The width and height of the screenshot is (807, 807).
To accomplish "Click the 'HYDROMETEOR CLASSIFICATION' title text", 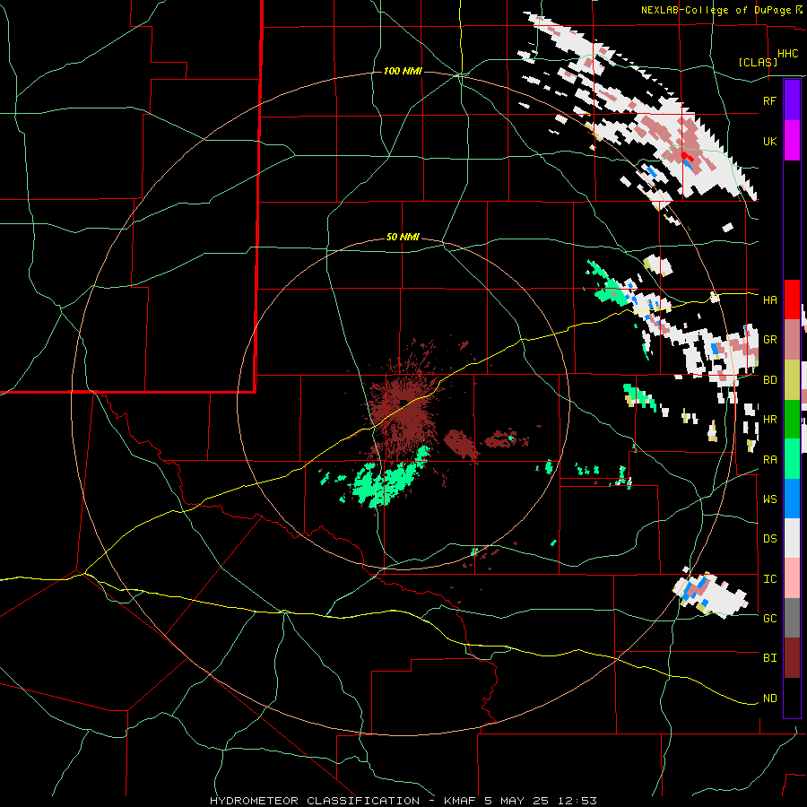I will coord(315,801).
